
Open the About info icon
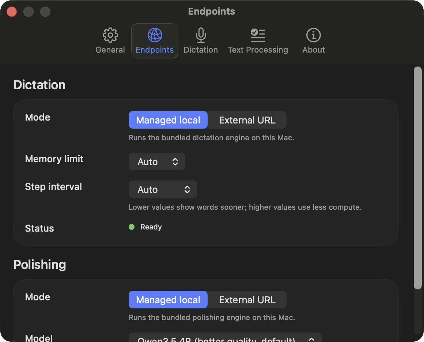pos(313,35)
